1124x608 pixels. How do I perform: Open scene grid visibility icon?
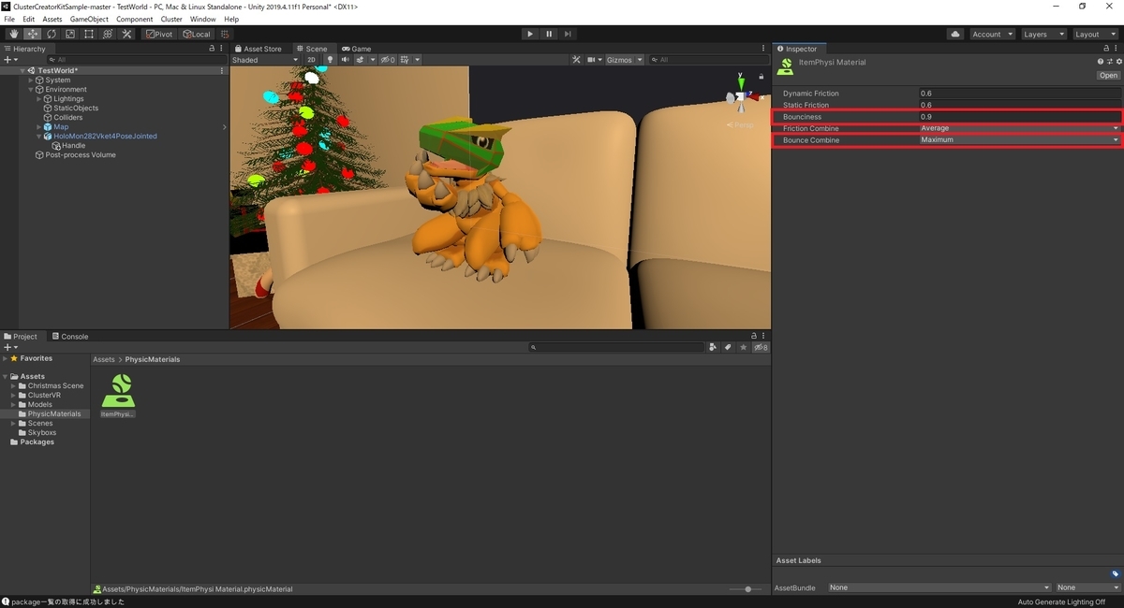click(405, 60)
